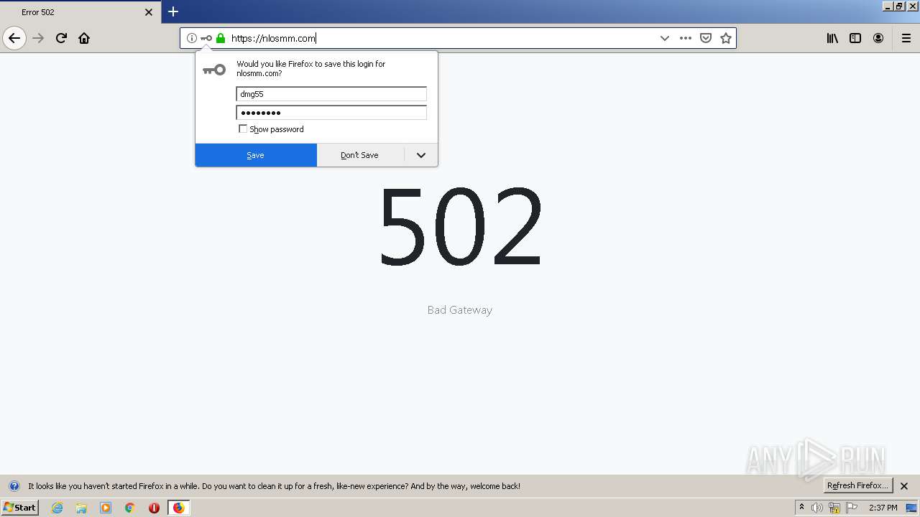Launch Opera from taskbar
This screenshot has height=517, width=920.
tap(154, 508)
